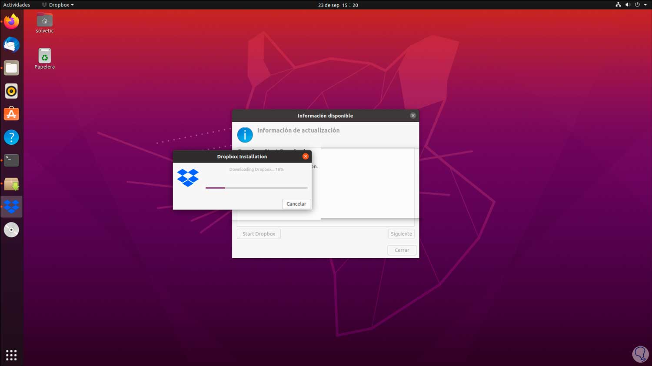Launch Thunderbird mail from the dock
This screenshot has width=652, height=366.
pyautogui.click(x=12, y=45)
